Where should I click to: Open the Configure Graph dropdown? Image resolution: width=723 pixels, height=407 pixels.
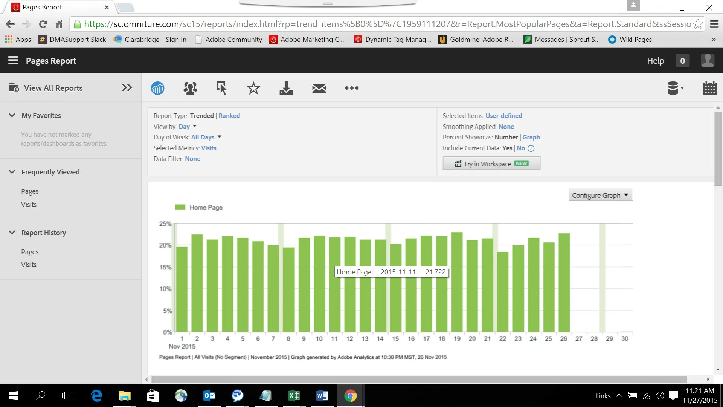point(600,195)
